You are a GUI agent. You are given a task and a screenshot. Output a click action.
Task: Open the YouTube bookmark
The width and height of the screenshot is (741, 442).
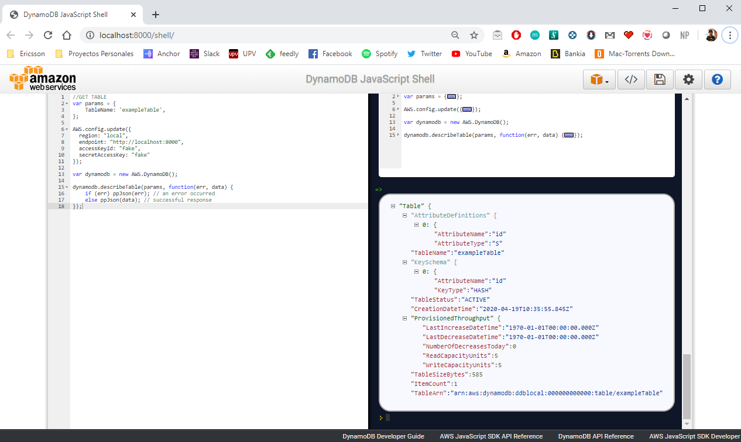coord(472,54)
